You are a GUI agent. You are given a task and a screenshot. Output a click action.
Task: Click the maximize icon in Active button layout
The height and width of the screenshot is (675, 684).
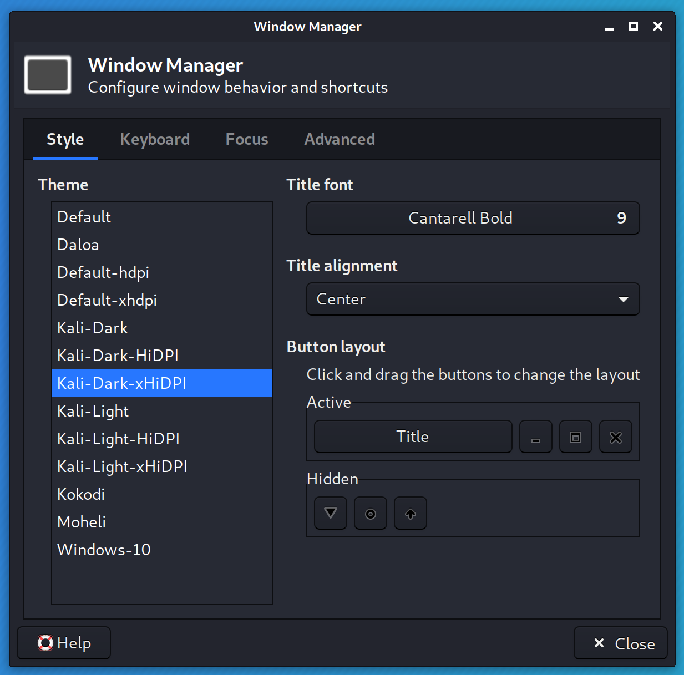point(575,437)
